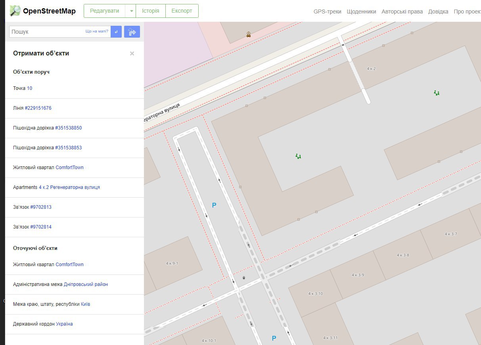Click the OpenStreetMap magnifier logo
Viewport: 481px width, 345px height.
15,11
